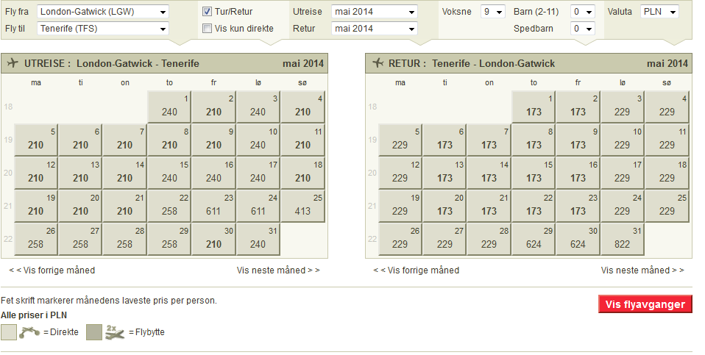The image size is (705, 355).
Task: Select return May 13 at 173
Action: [x=444, y=173]
